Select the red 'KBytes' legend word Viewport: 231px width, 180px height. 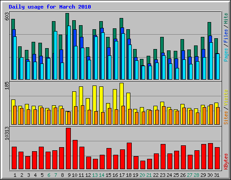226,162
